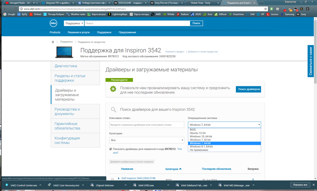Open the Onliner bookmark
The height and width of the screenshot is (191, 317).
point(35,14)
